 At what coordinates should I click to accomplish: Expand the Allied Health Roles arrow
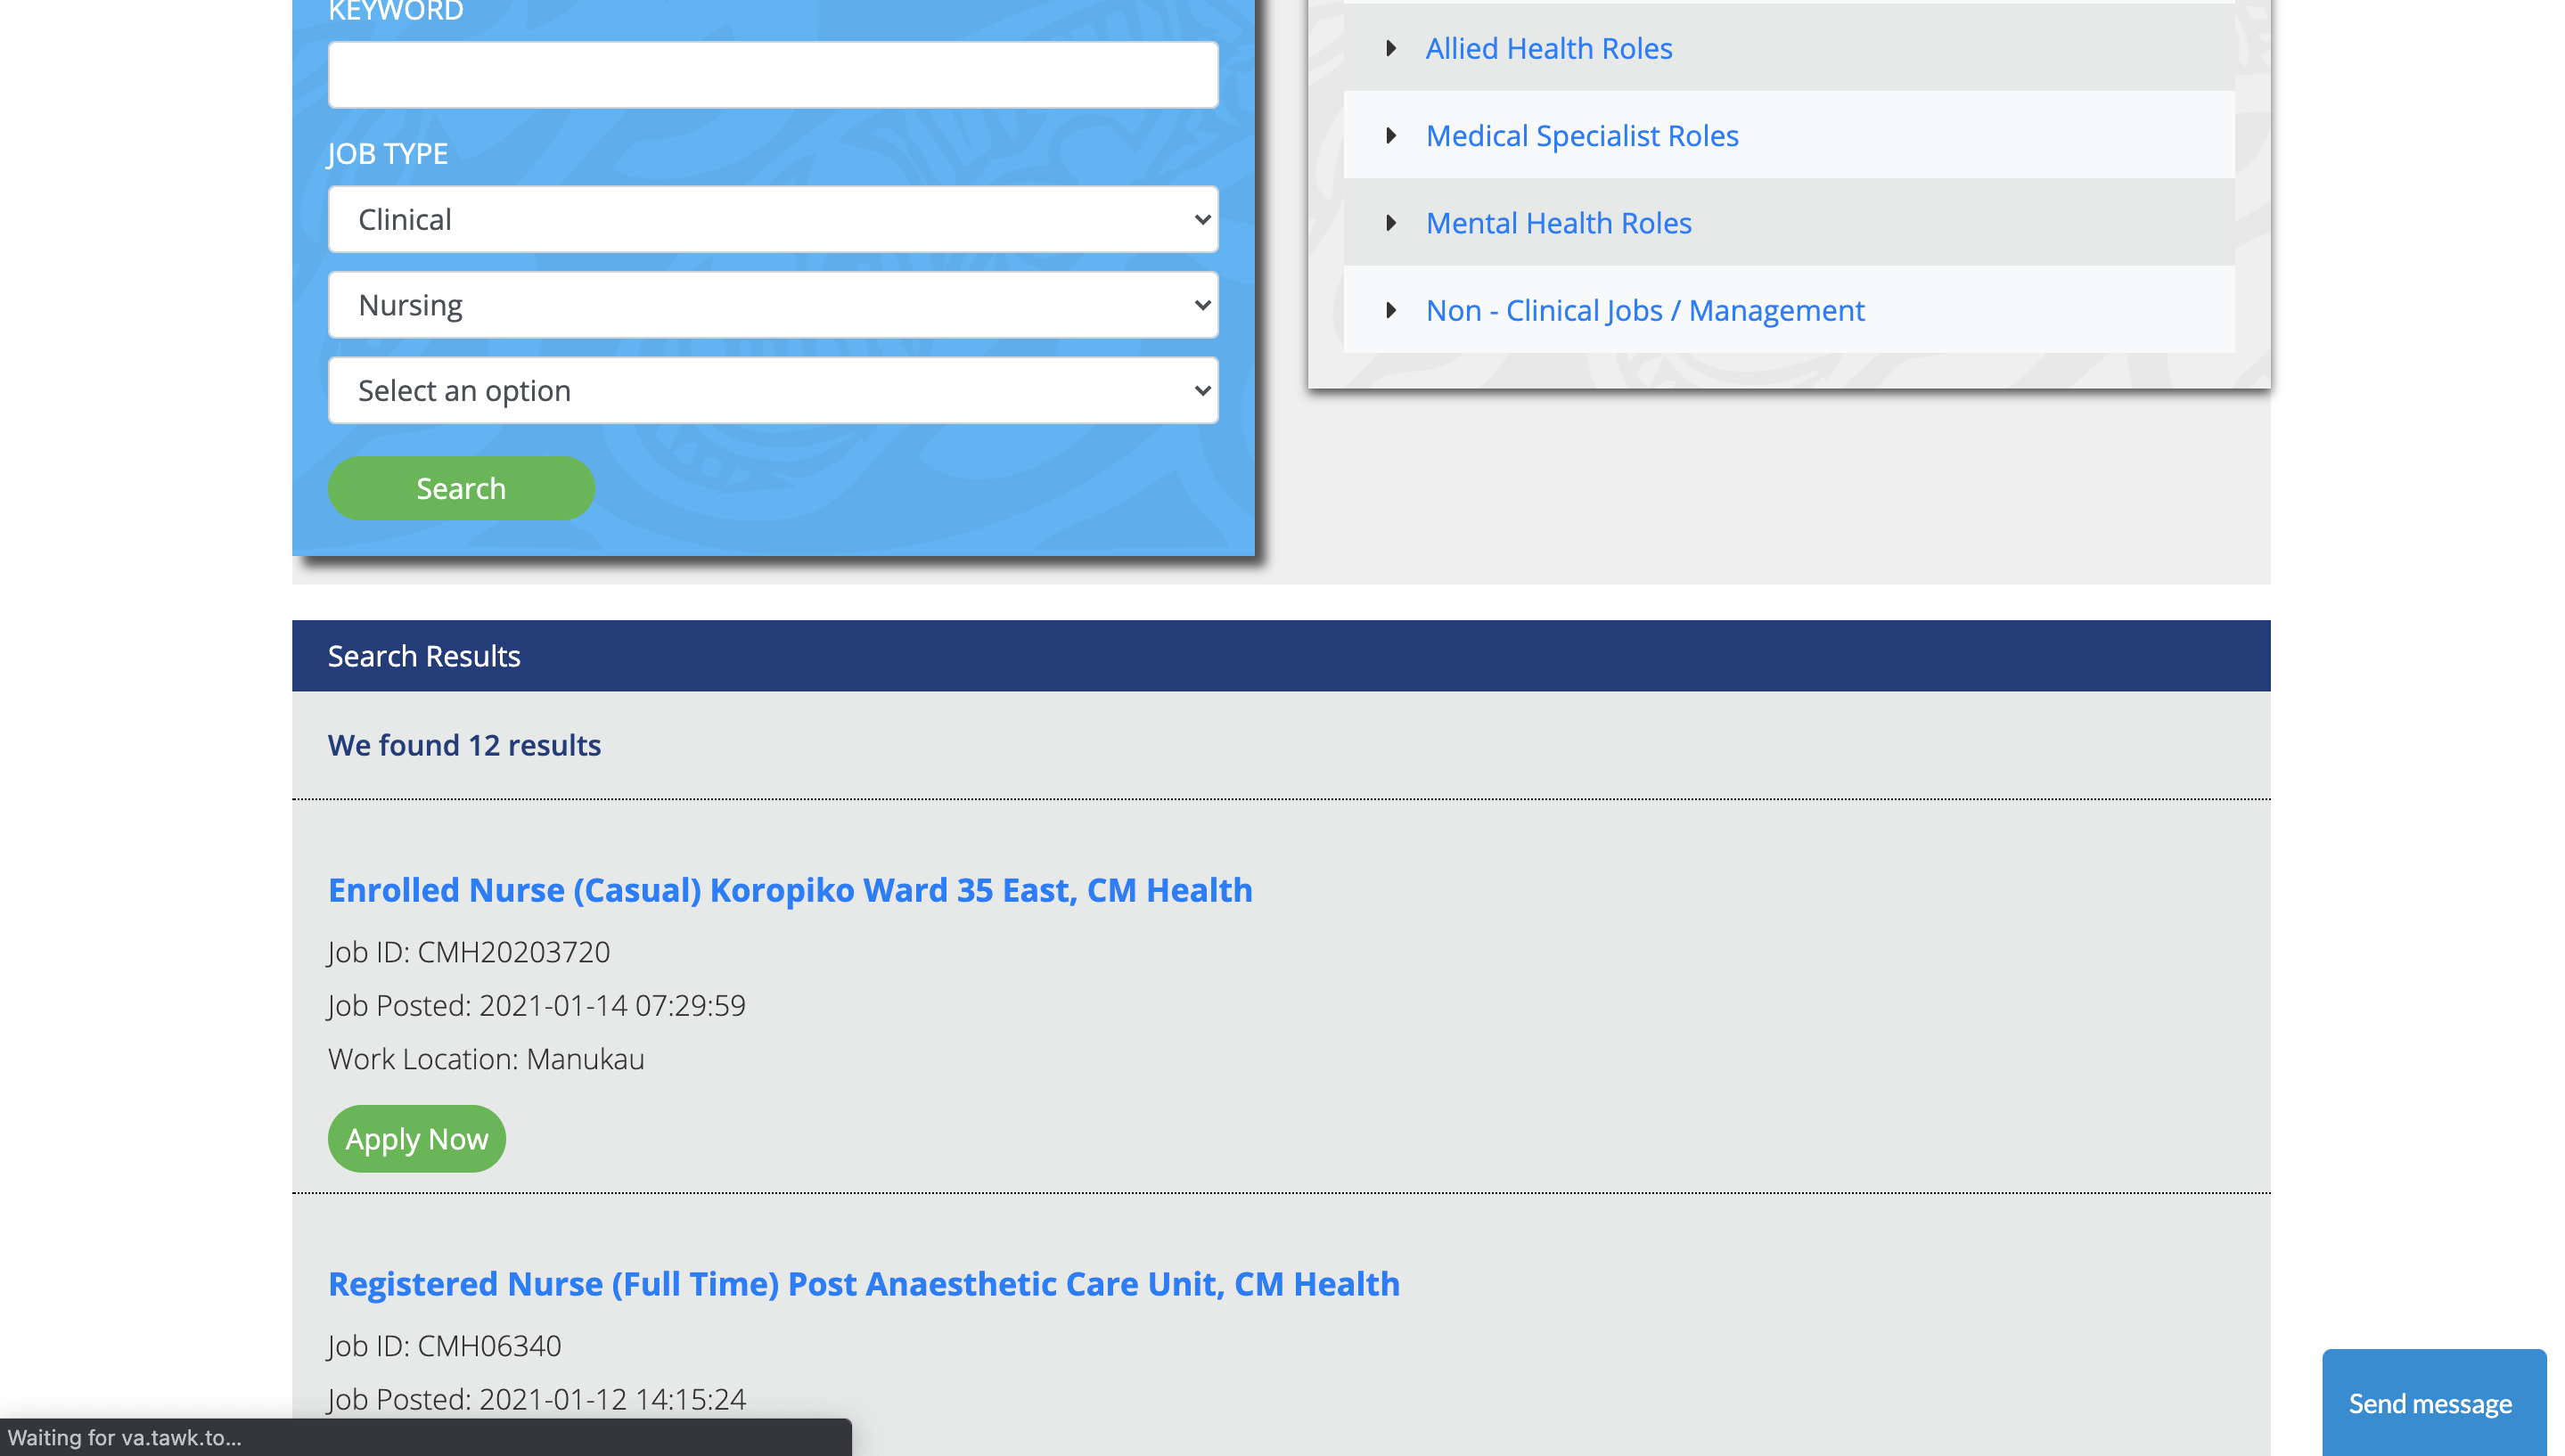pos(1390,48)
